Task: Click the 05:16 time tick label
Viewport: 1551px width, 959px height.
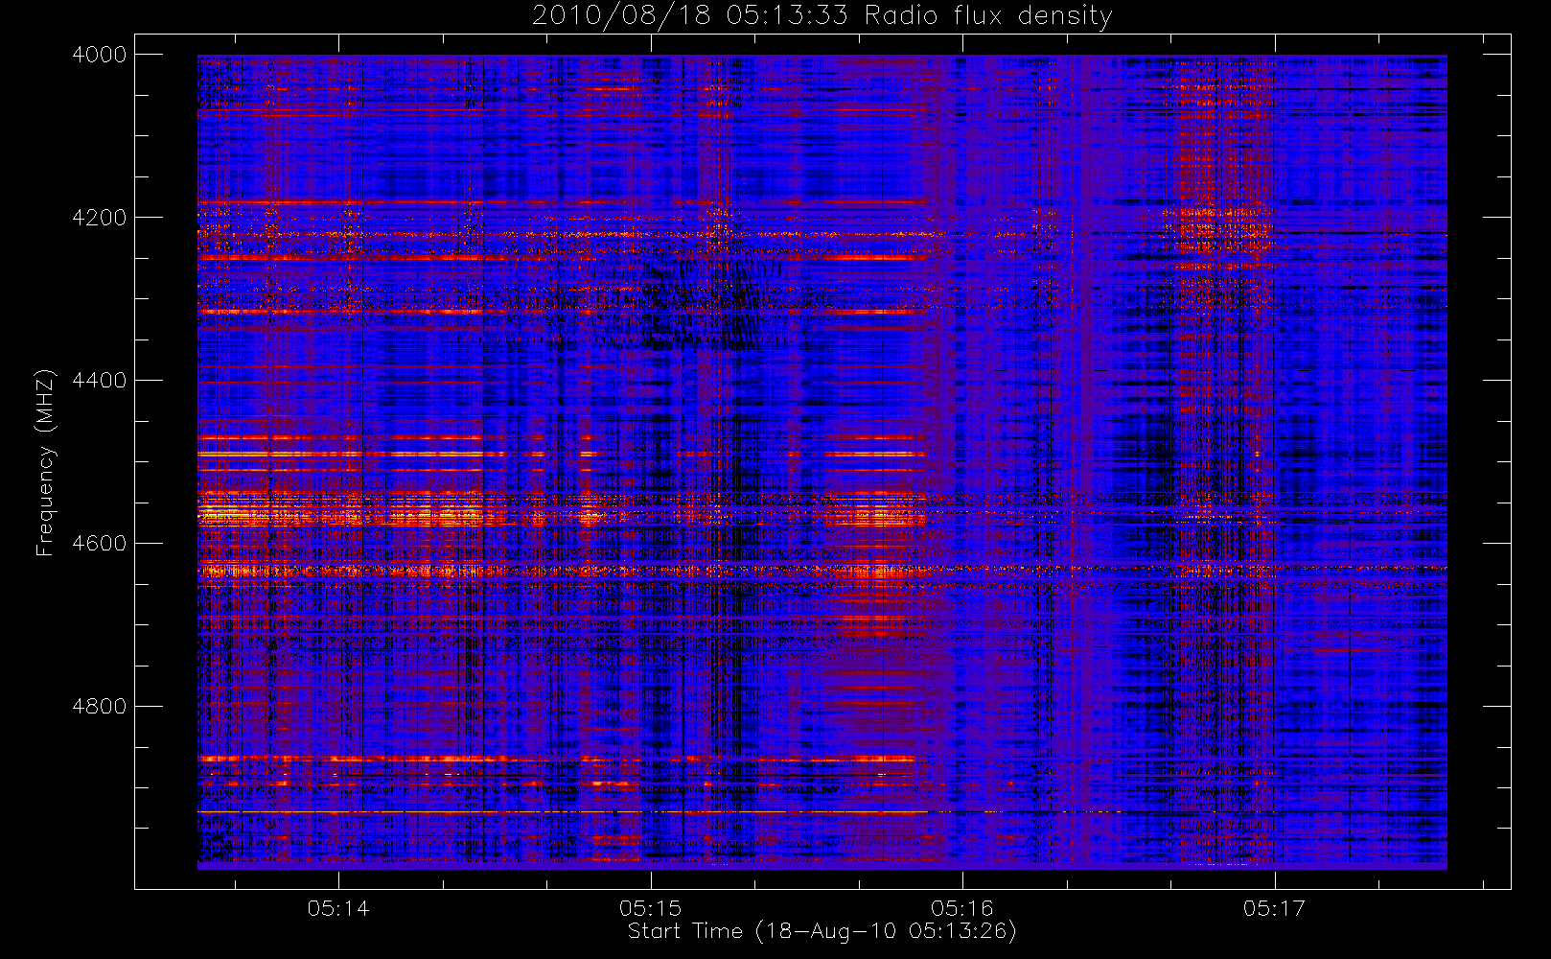Action: coord(962,908)
